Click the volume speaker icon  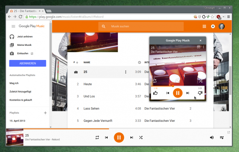point(212,137)
